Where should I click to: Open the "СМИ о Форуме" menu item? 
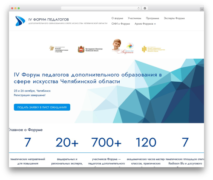point(121,24)
